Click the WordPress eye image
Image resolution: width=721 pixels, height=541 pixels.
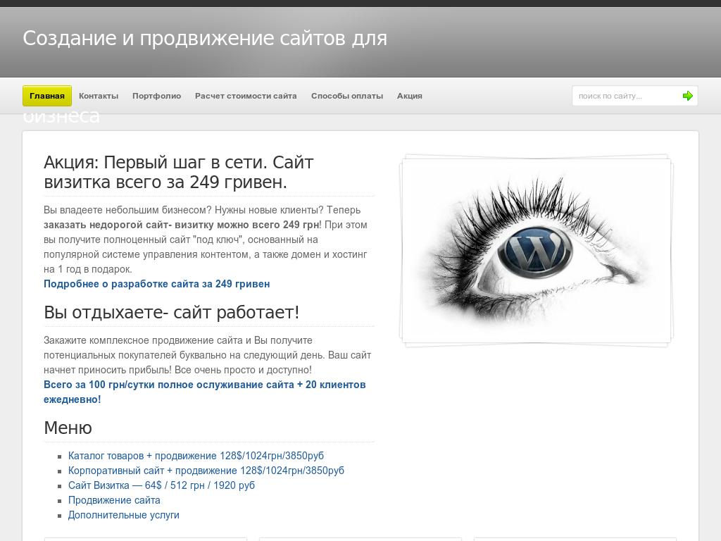pos(537,251)
